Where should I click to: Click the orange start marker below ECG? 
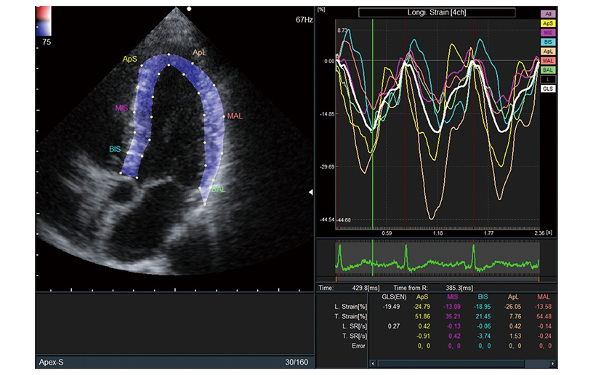point(336,278)
